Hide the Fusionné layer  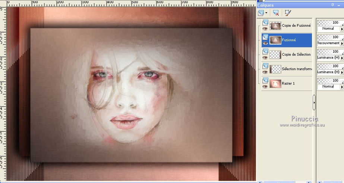265,43
